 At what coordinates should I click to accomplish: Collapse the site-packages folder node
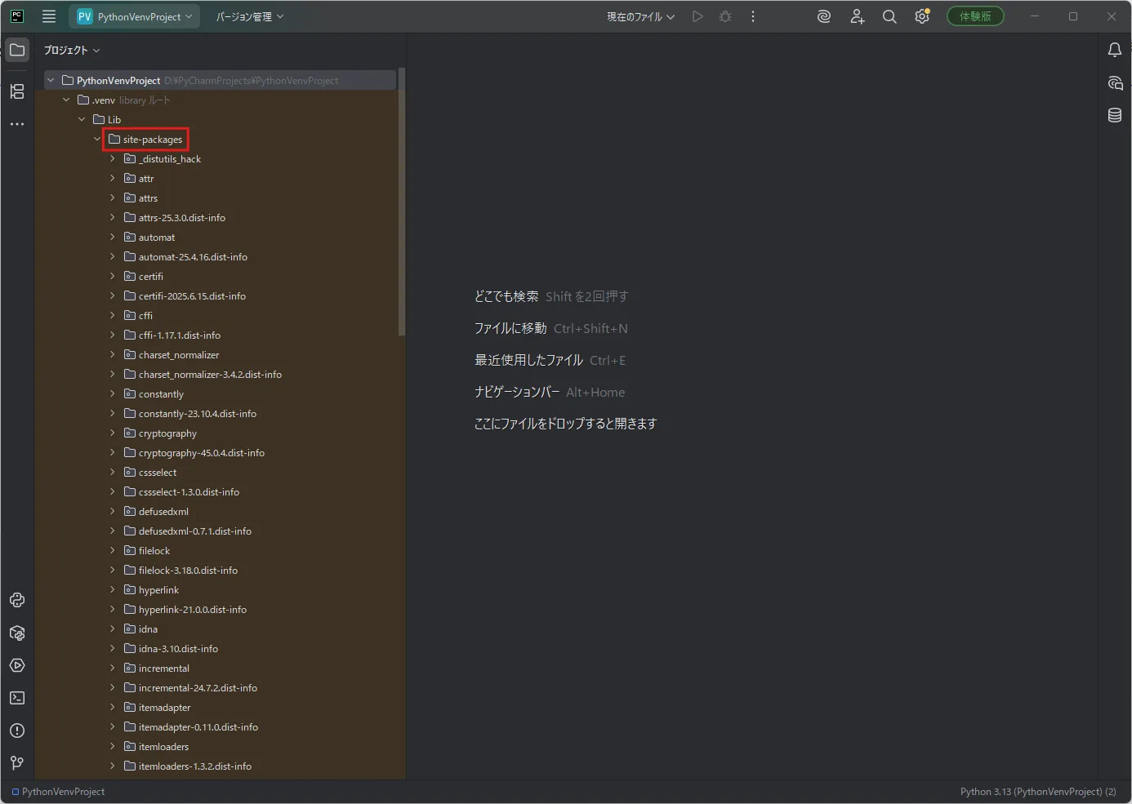[97, 139]
